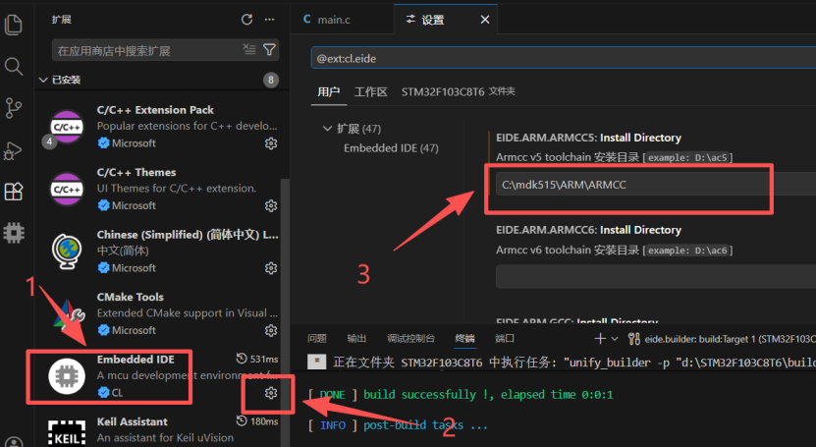Open the Explorer view in activity bar
Image resolution: width=816 pixels, height=447 pixels.
pos(14,25)
